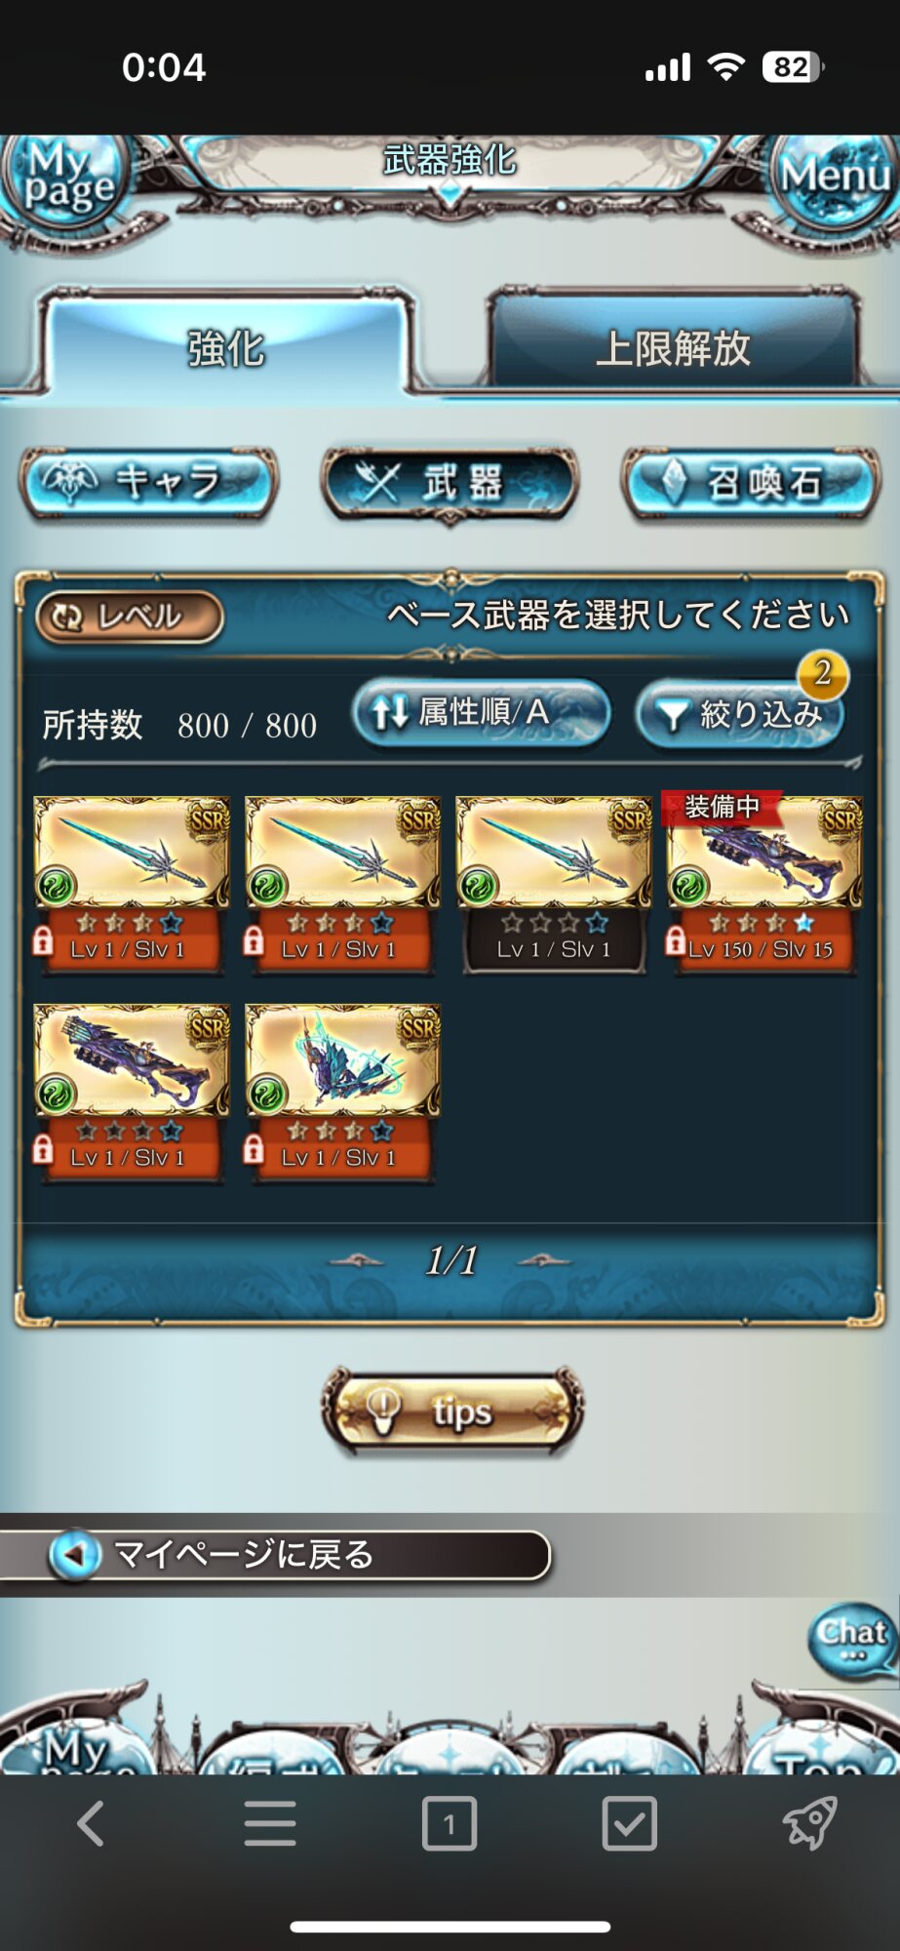
Task: Open the browser hamburger menu icon
Action: (x=270, y=1823)
